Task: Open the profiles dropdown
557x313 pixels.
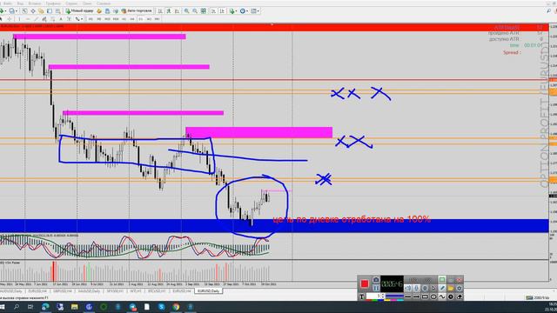Action: (x=13, y=11)
